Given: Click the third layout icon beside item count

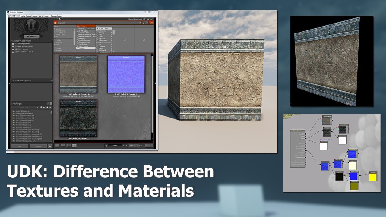Looking at the screenshot, I should (x=151, y=19).
